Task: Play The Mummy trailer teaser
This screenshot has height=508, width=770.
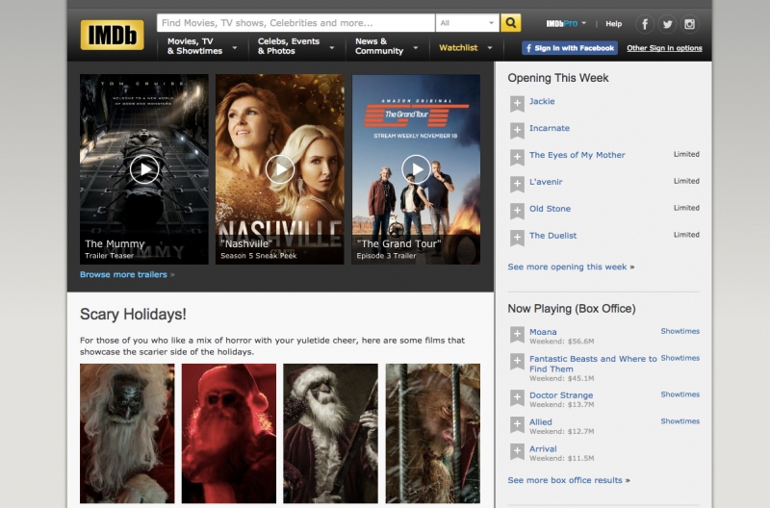Action: click(144, 169)
